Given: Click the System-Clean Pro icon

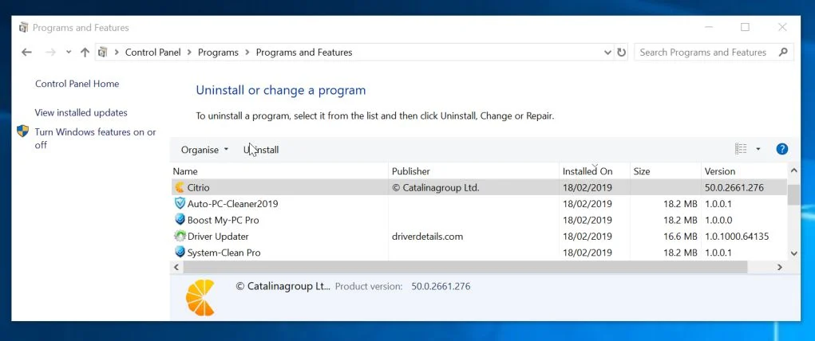Looking at the screenshot, I should [180, 253].
